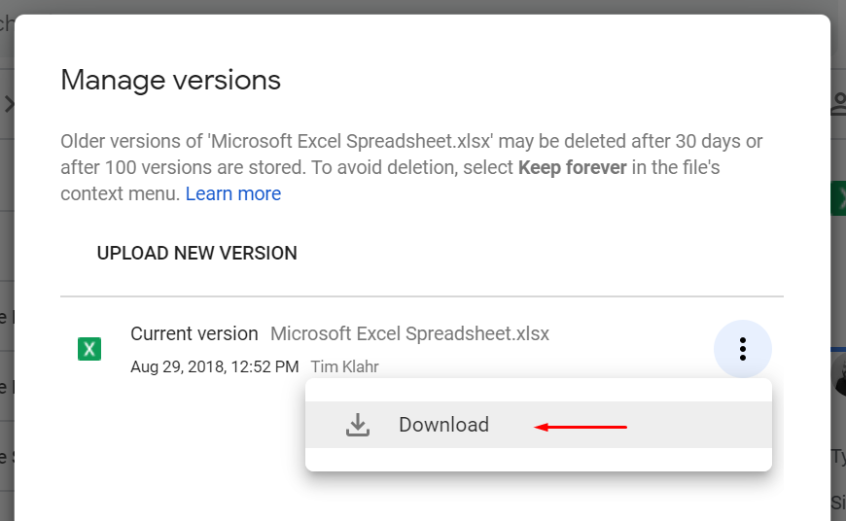Open the three-dot more options menu
The height and width of the screenshot is (521, 846).
(742, 348)
